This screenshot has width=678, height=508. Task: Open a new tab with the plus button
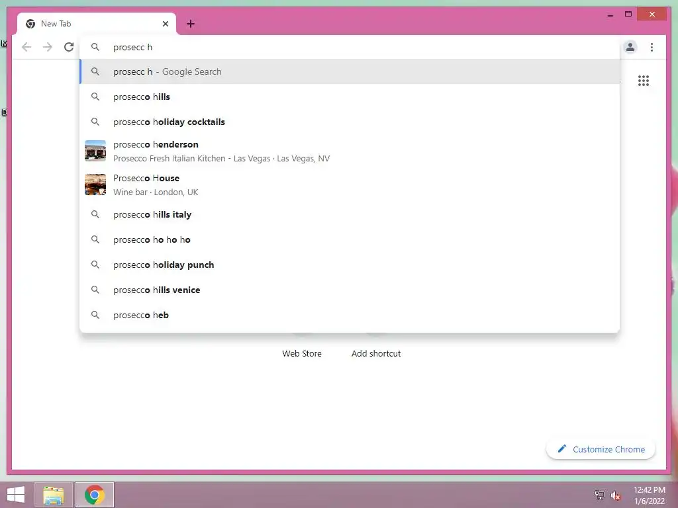pos(191,24)
